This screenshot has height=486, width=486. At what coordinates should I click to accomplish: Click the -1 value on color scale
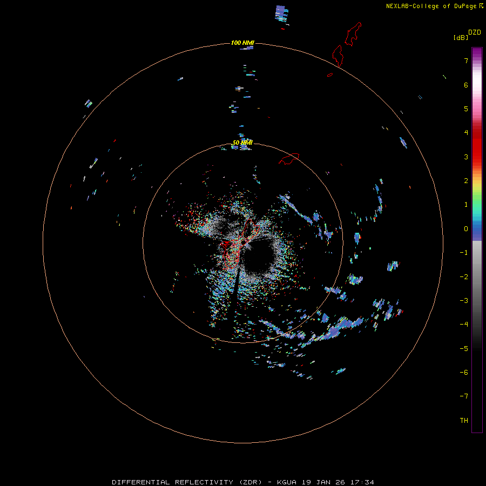click(x=464, y=253)
